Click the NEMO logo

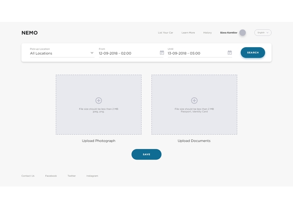(30, 33)
